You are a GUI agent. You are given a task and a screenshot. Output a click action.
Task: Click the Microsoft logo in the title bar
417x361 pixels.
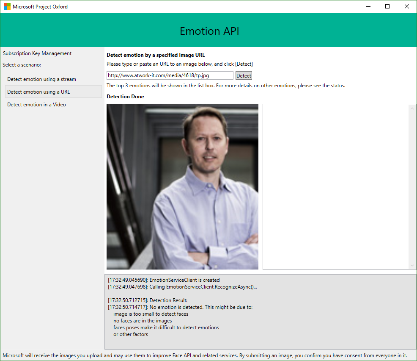[x=7, y=6]
